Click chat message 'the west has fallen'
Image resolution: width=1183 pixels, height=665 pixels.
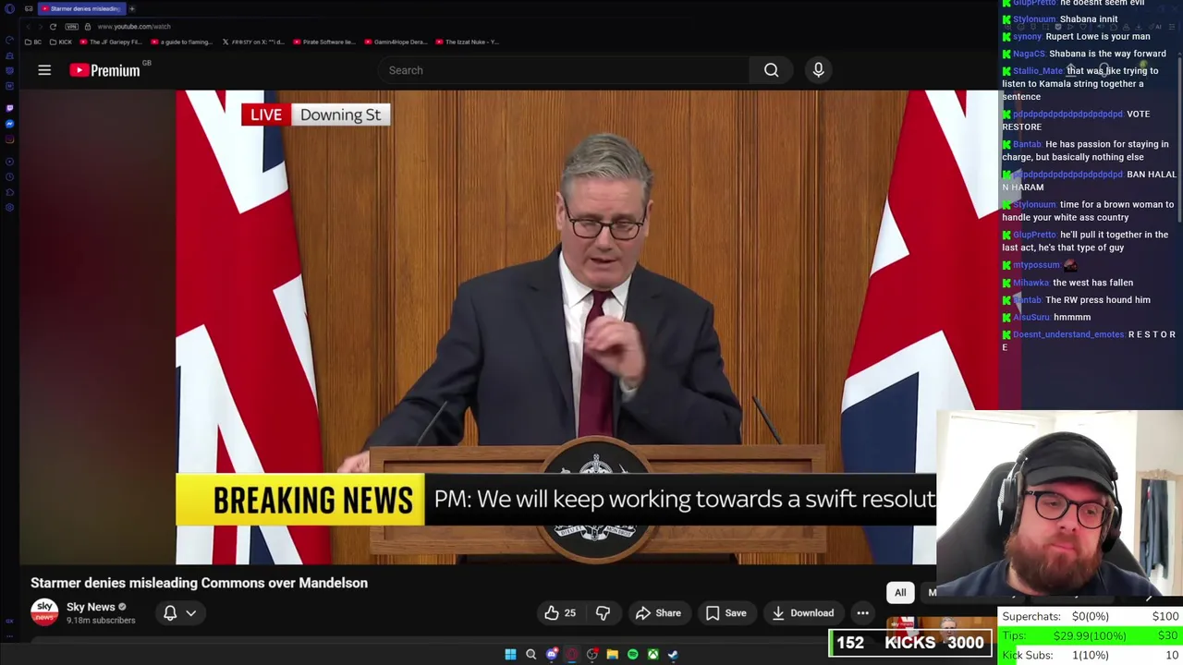(1092, 283)
